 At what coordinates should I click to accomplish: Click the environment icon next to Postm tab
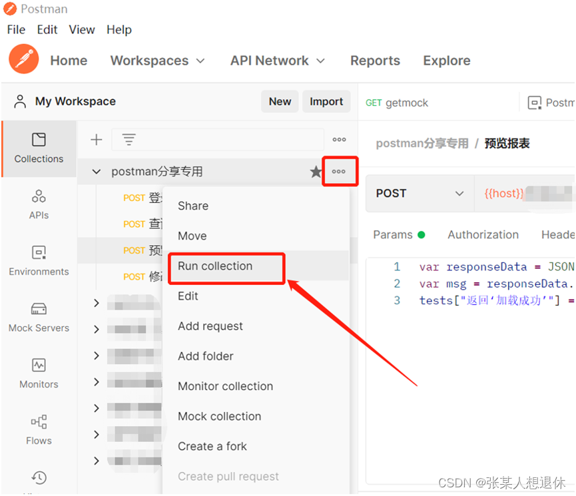(535, 103)
